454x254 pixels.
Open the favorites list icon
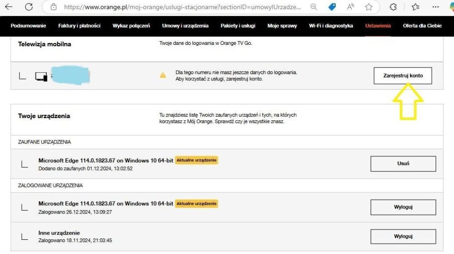coord(416,7)
